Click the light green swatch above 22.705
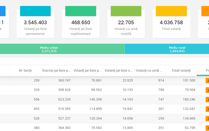This screenshot has height=131, width=209. point(126,11)
